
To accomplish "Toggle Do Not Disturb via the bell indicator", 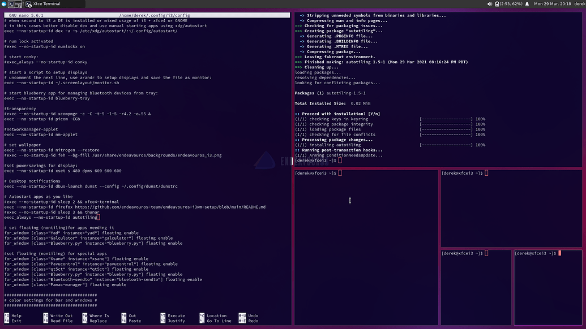I will (527, 3).
